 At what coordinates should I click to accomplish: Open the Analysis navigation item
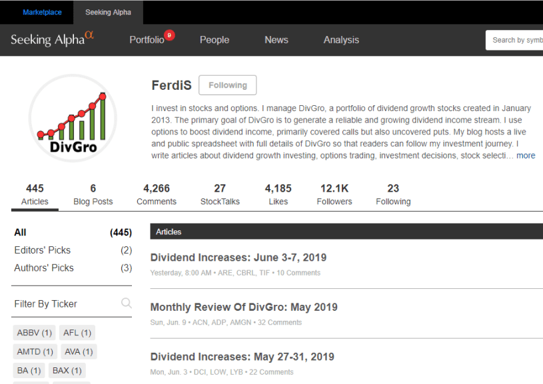tap(341, 40)
